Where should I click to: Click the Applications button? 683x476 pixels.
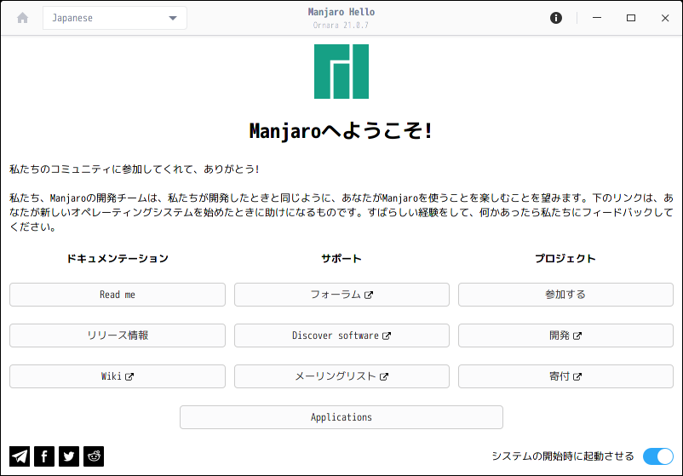tap(341, 417)
